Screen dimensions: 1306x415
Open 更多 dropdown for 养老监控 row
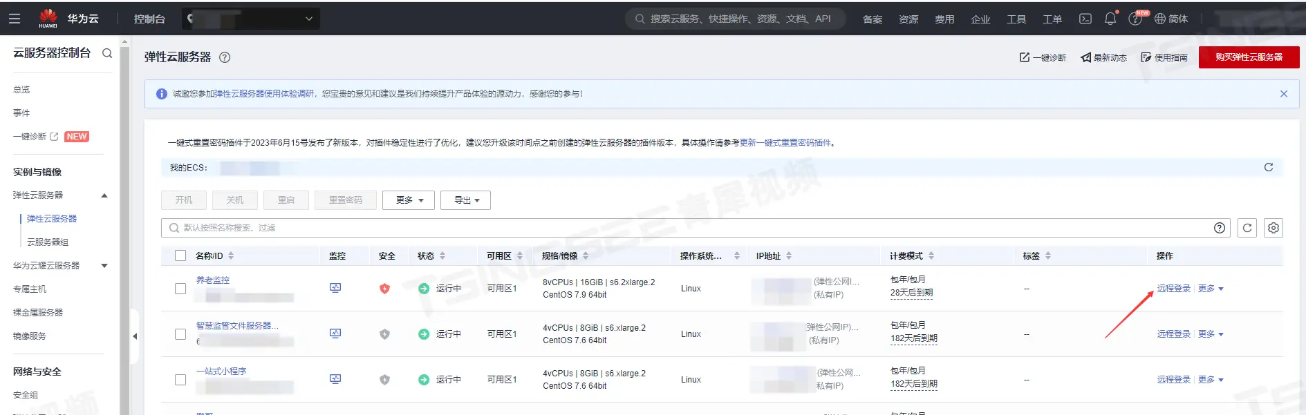click(x=1211, y=289)
